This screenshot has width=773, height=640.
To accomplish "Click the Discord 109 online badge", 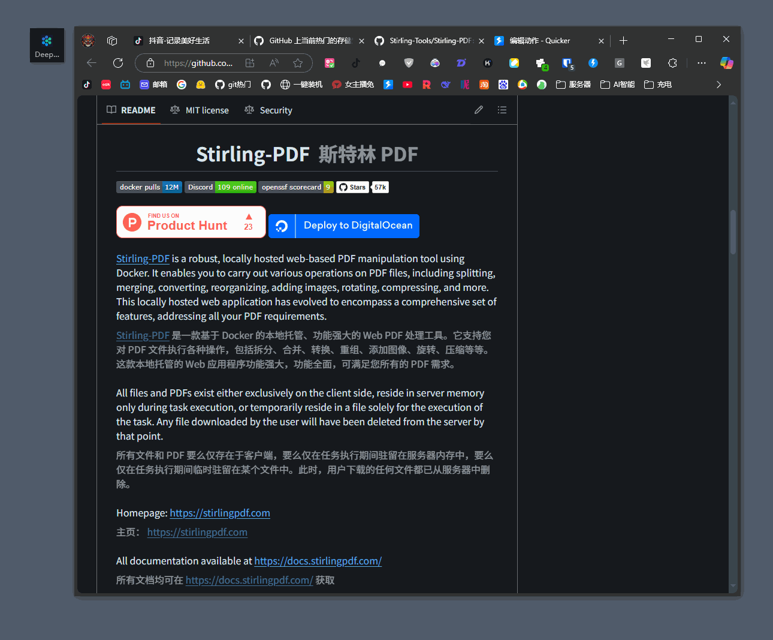I will 221,187.
